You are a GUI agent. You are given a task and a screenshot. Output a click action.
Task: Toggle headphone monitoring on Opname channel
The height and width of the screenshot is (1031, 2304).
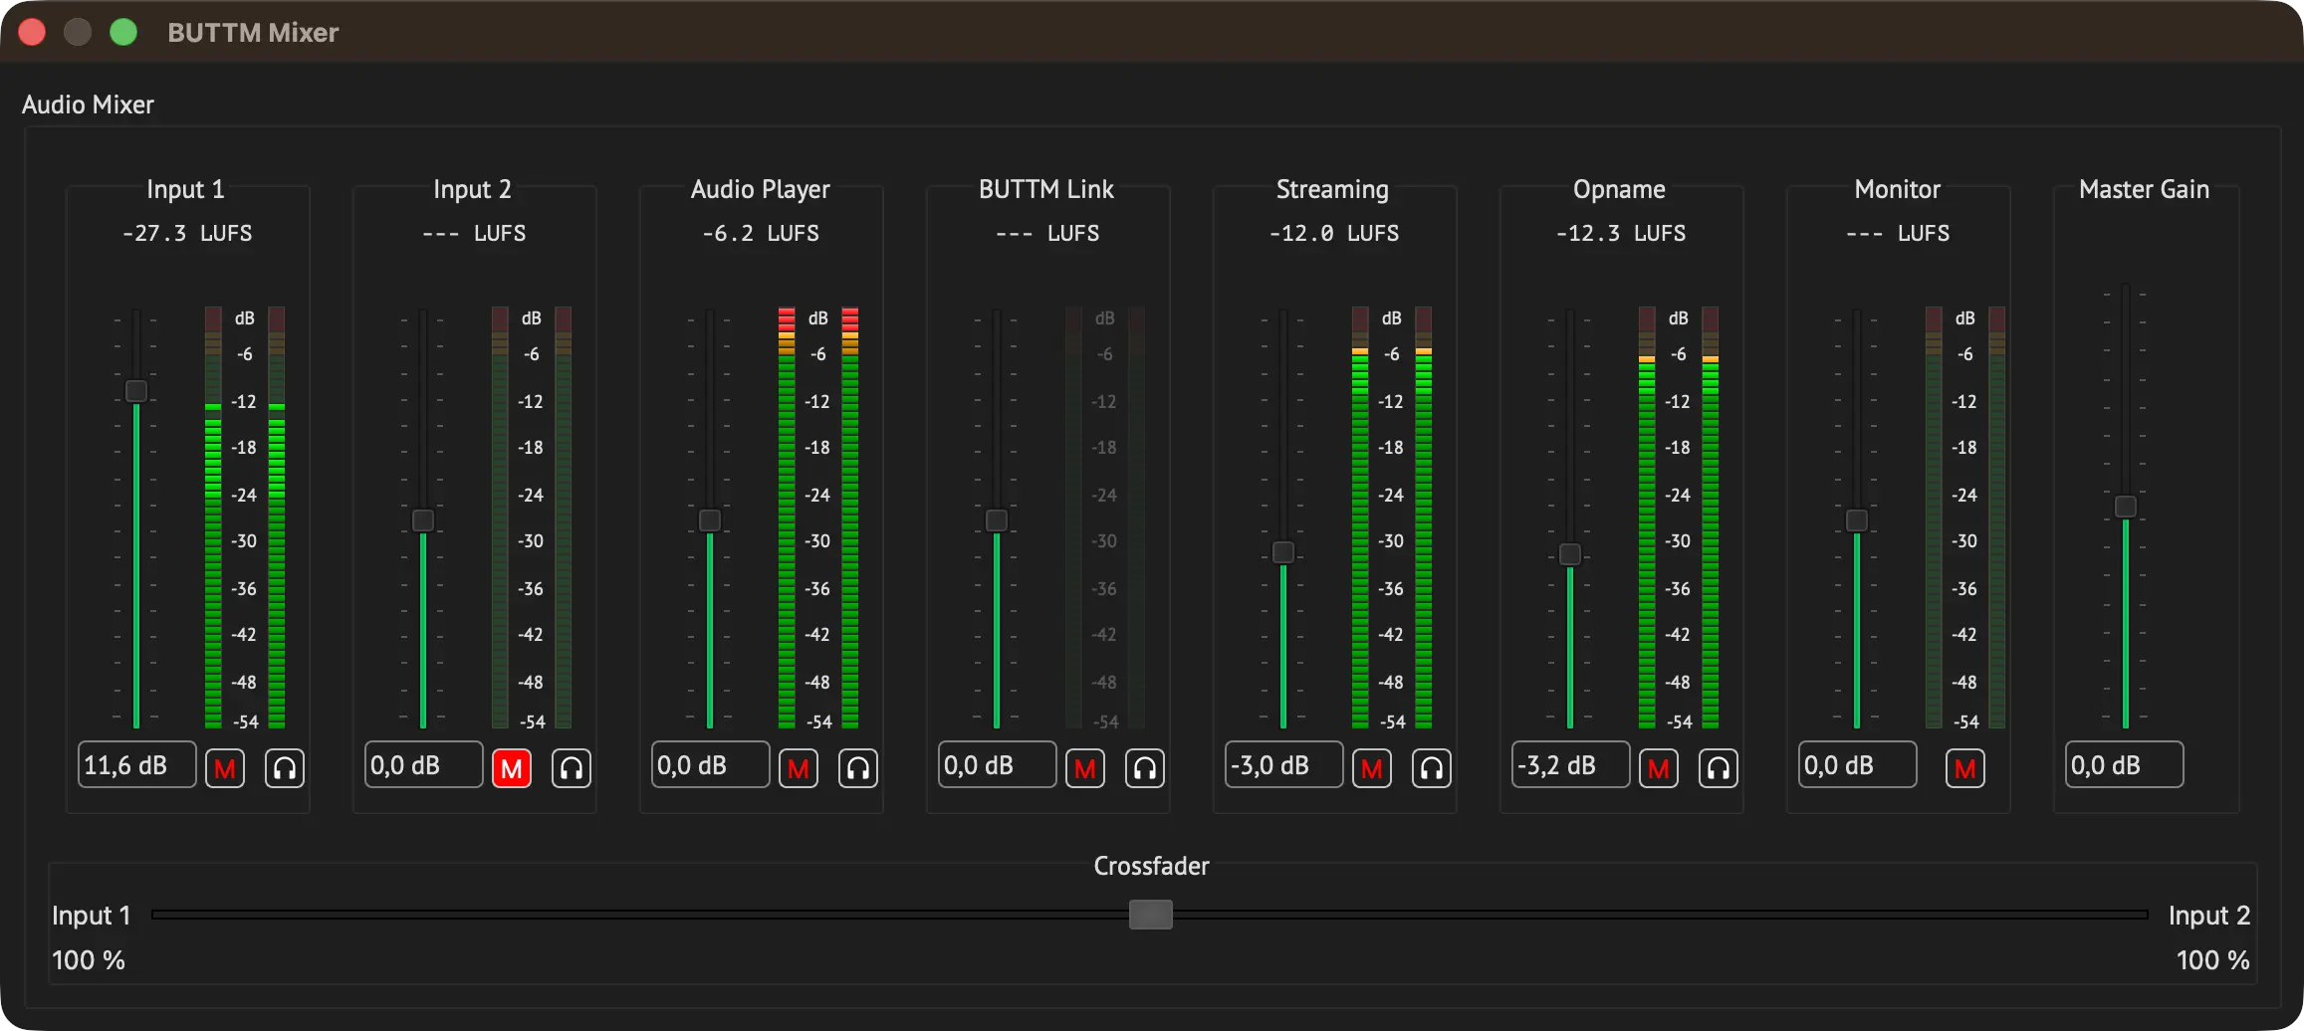[x=1719, y=768]
